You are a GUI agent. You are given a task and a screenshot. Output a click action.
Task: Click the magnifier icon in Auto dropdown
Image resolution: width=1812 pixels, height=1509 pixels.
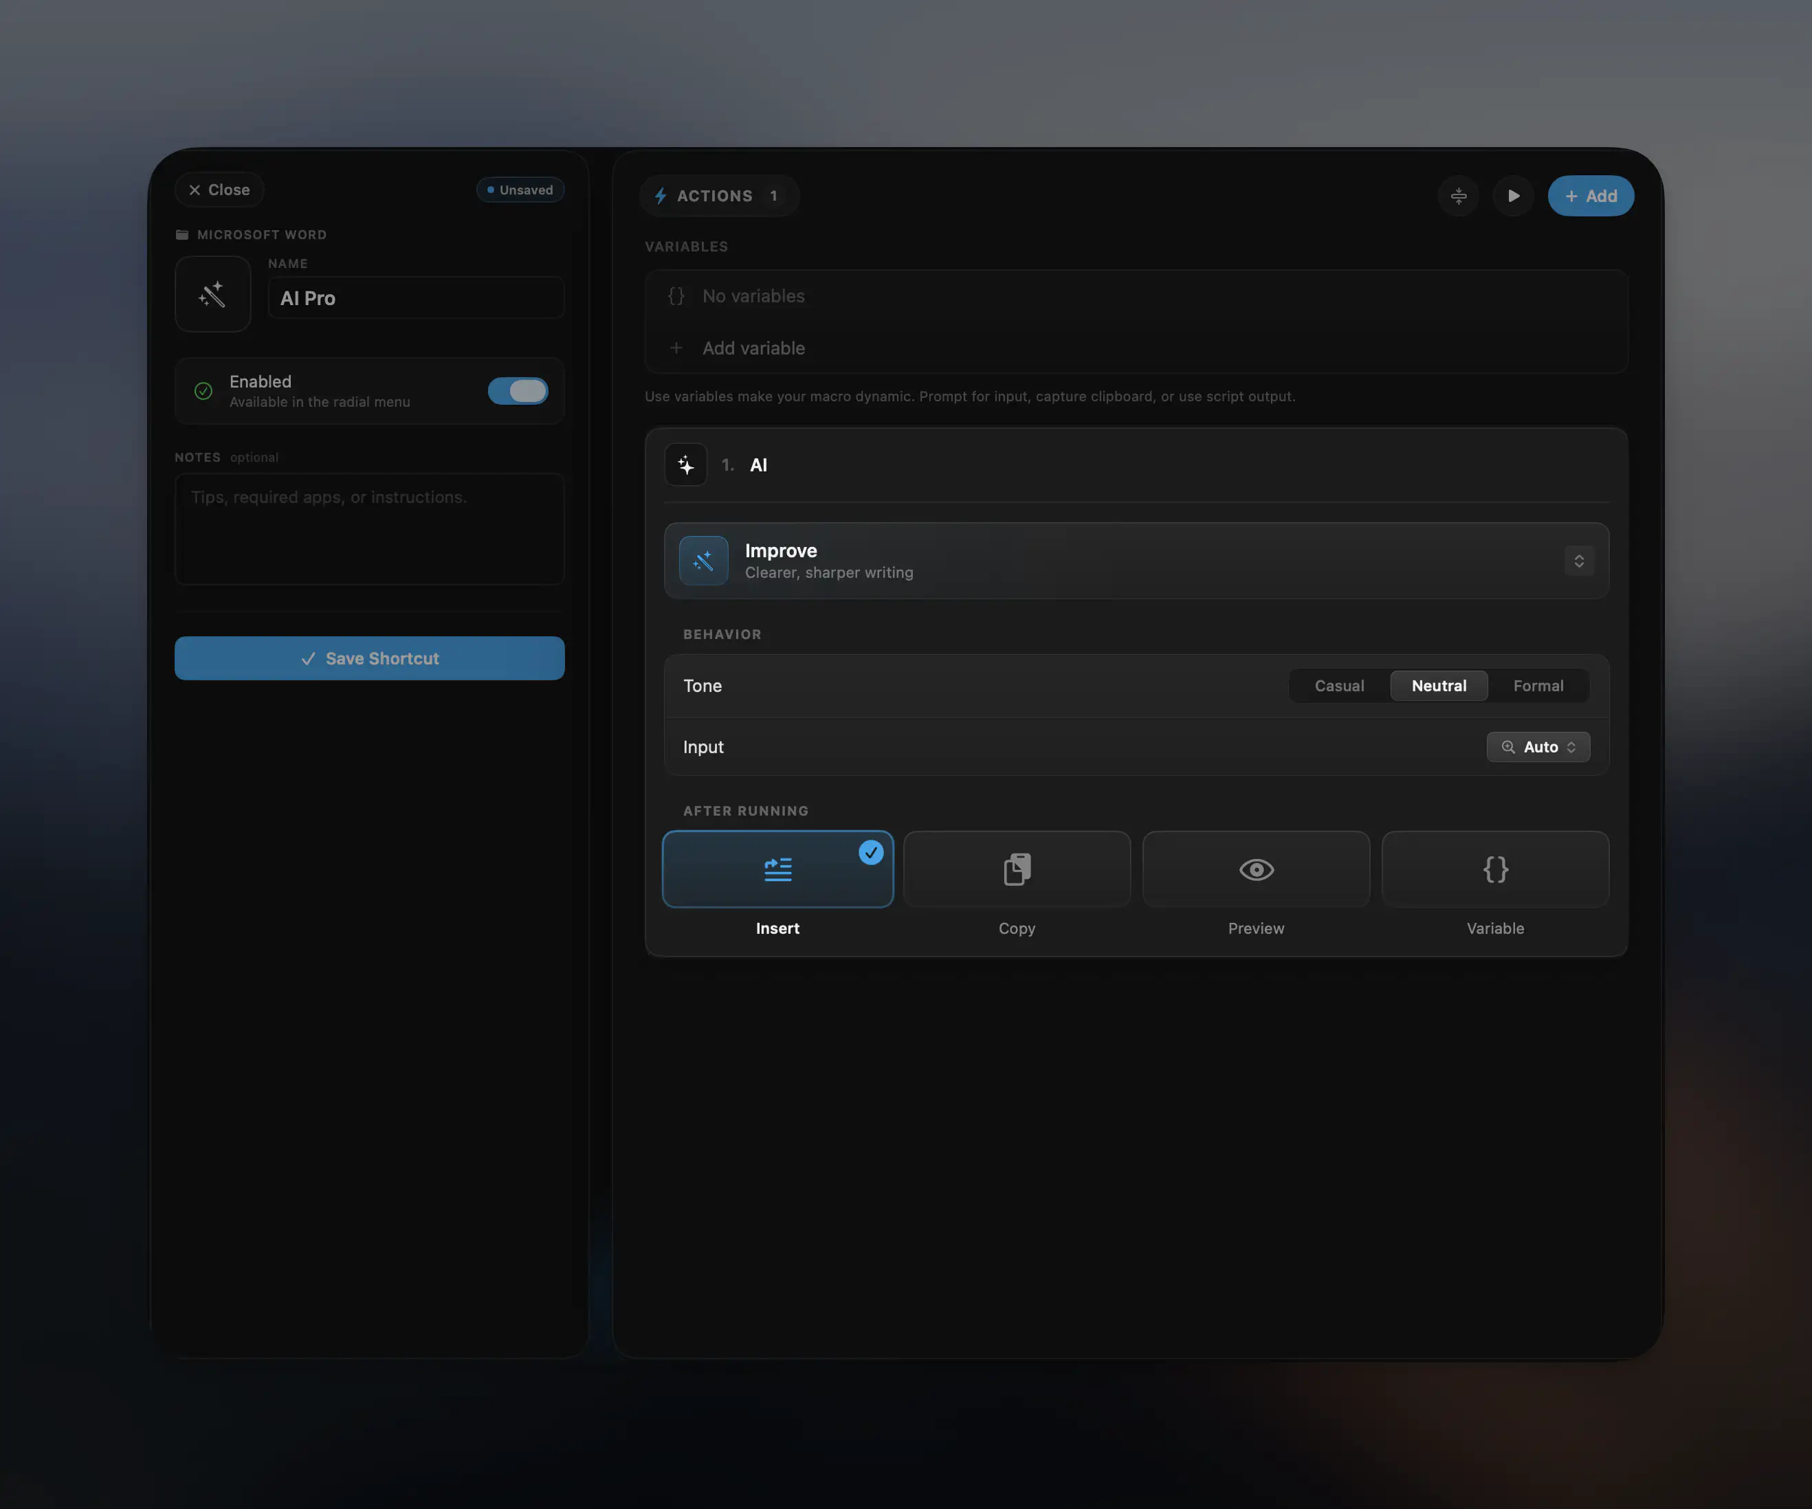click(1508, 747)
